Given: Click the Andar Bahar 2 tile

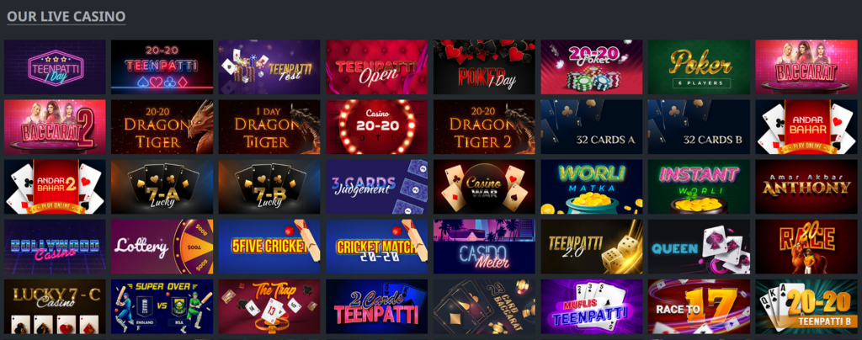Looking at the screenshot, I should click(x=55, y=187).
